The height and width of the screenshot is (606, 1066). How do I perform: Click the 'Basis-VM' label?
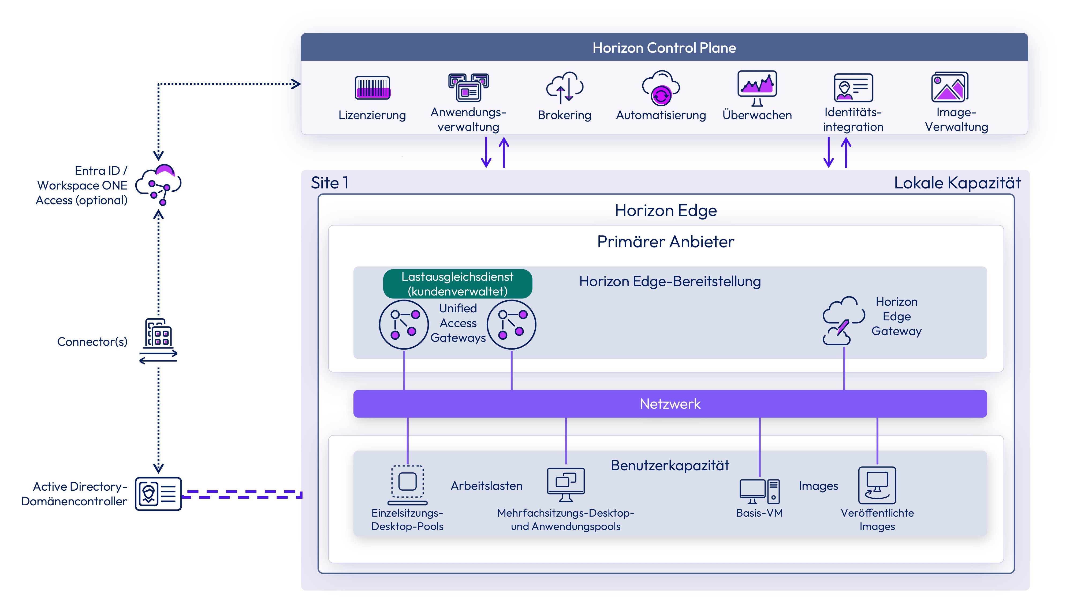click(x=759, y=513)
